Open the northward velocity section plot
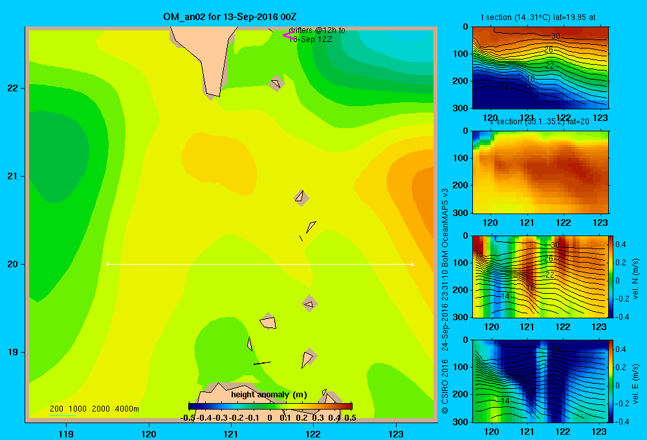Image resolution: width=647 pixels, height=440 pixels. (x=540, y=276)
